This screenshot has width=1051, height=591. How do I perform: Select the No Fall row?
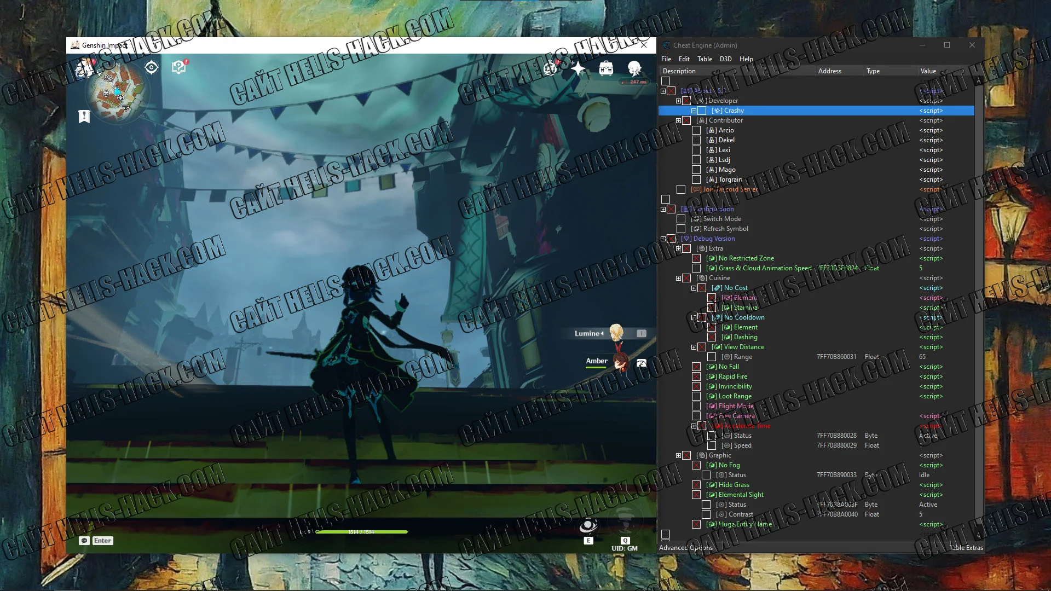(816, 367)
